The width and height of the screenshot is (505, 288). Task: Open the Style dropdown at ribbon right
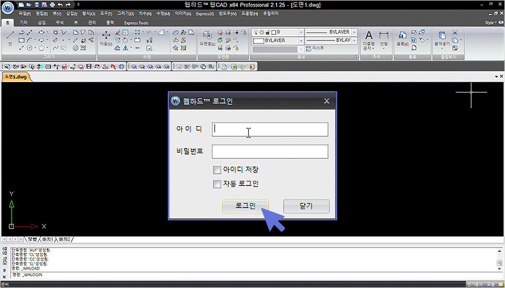point(492,23)
